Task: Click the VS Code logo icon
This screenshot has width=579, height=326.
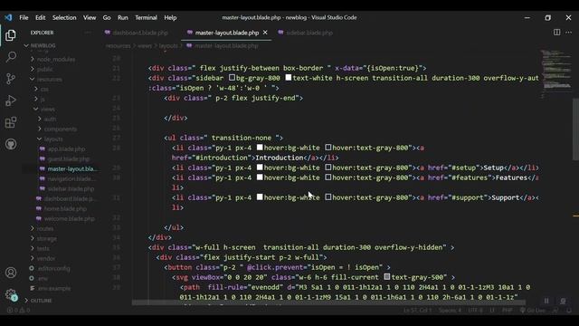Action: click(8, 17)
